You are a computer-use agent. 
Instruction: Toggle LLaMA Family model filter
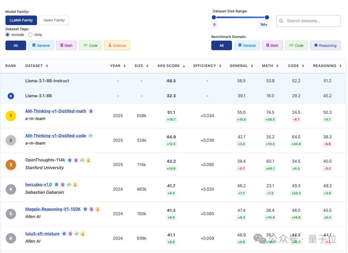click(x=21, y=20)
